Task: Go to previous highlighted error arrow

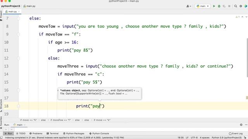Action: (x=242, y=17)
